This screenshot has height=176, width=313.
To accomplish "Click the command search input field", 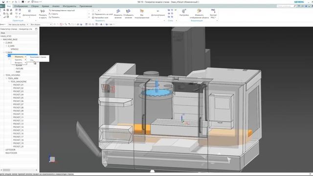I will tap(285, 6).
